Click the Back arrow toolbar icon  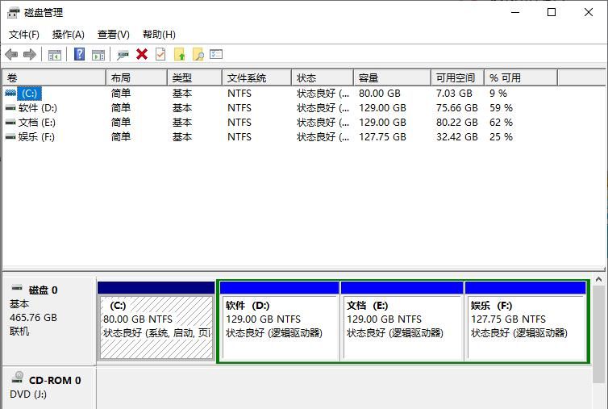11,54
